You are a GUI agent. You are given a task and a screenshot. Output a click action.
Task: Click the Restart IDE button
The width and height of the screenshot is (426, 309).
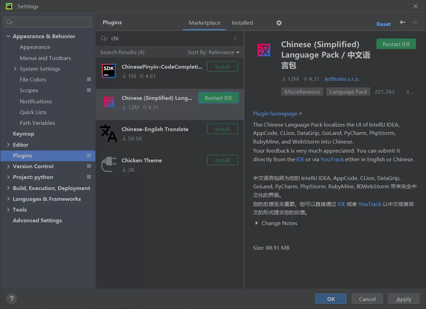pyautogui.click(x=396, y=44)
